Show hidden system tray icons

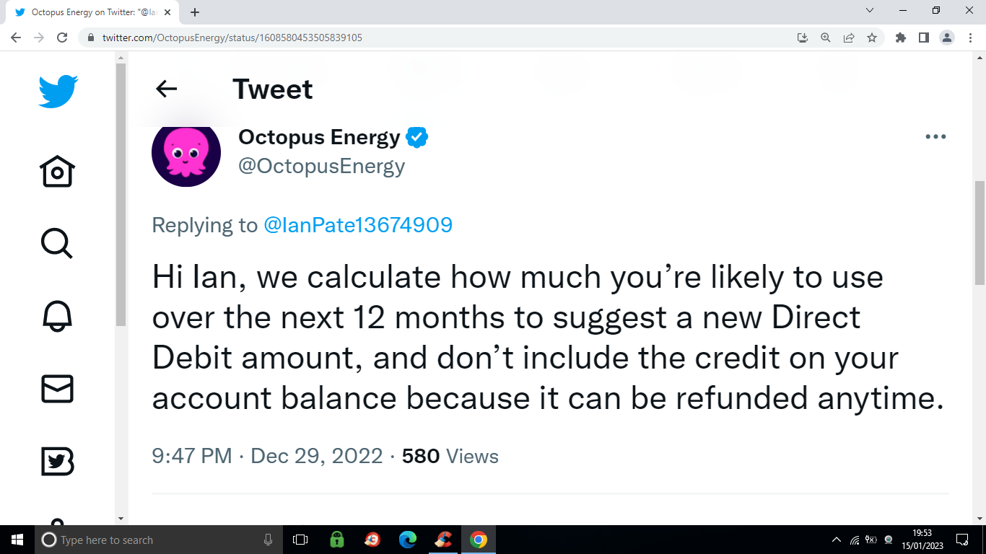coord(837,540)
